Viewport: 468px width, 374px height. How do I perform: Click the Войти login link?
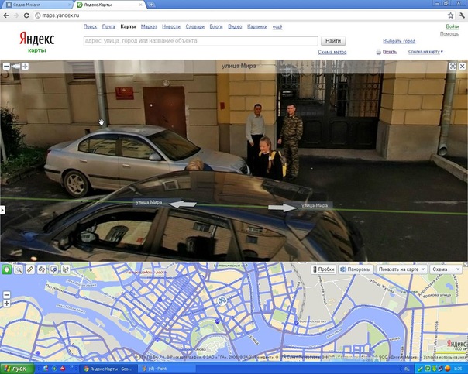click(453, 26)
